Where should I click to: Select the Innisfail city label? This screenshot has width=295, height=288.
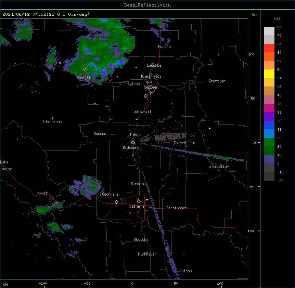point(142,112)
